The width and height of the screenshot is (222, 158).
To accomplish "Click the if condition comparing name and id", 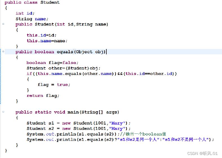I will pyautogui.click(x=102, y=74).
